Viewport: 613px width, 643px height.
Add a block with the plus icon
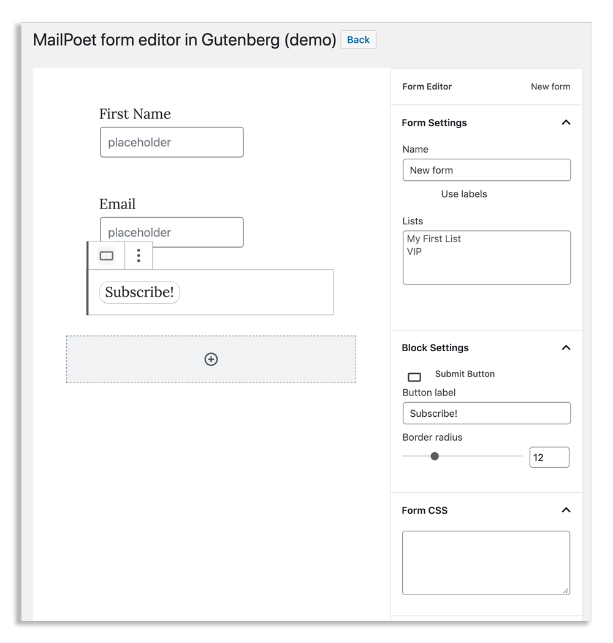point(211,359)
